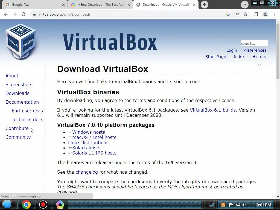Close the Google Play tab

click(63, 5)
